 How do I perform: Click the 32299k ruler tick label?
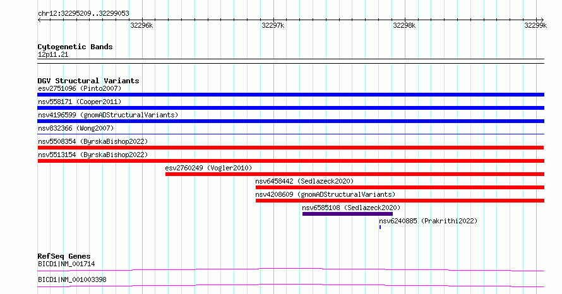[535, 25]
